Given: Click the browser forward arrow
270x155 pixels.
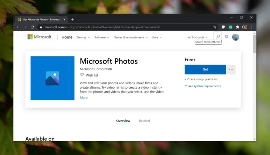Looking at the screenshot, I should pyautogui.click(x=25, y=27).
